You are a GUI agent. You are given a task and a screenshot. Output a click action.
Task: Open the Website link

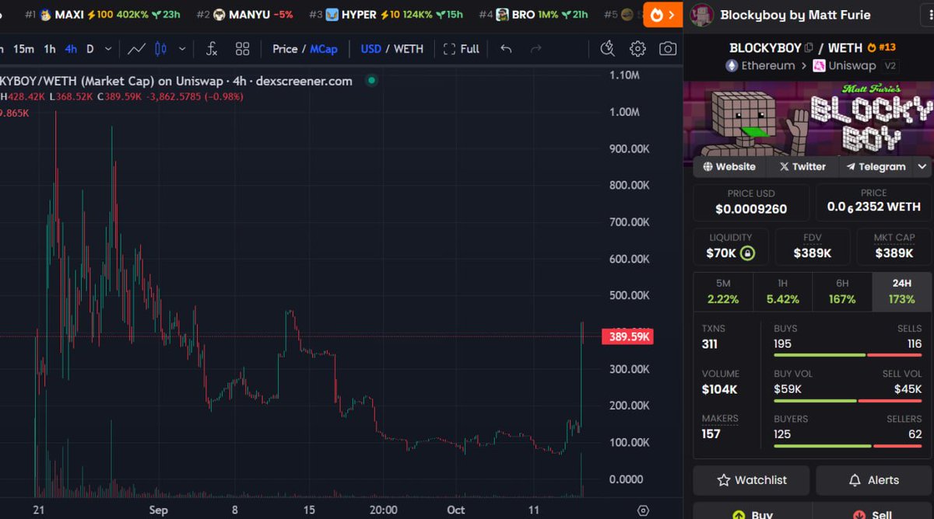pyautogui.click(x=729, y=166)
